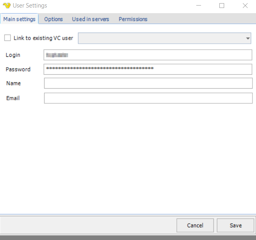This screenshot has height=240, width=256.
Task: Click the application logo in the title bar
Action: [6, 6]
